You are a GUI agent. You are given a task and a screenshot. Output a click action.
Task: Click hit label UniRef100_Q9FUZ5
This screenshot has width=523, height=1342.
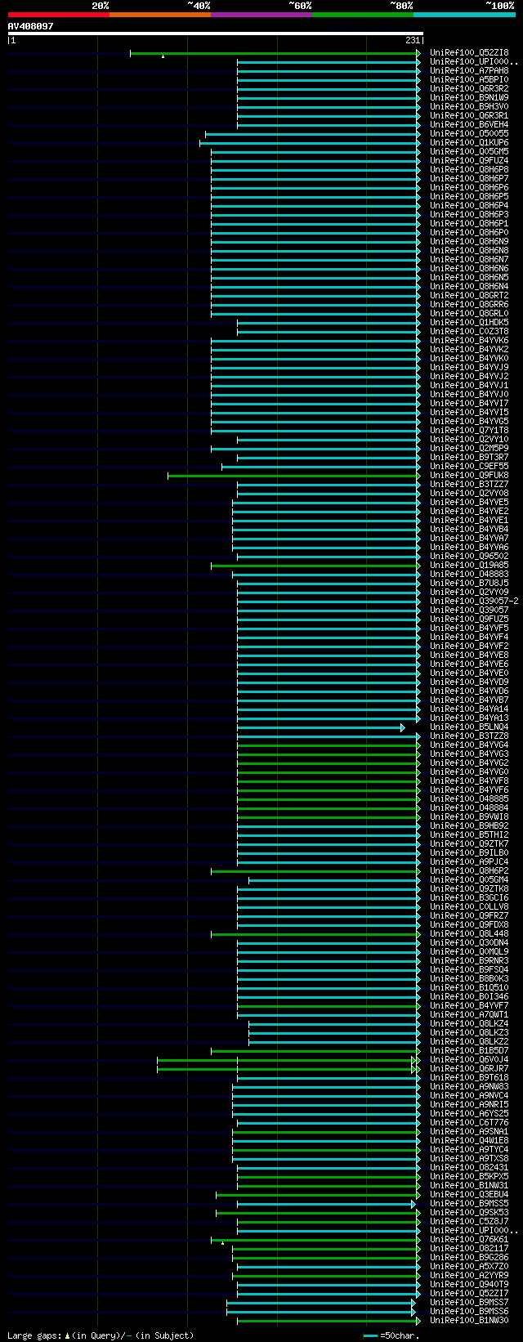469,619
